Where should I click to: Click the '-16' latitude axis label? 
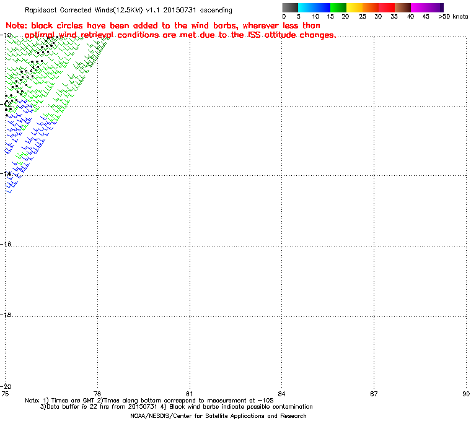pyautogui.click(x=6, y=244)
